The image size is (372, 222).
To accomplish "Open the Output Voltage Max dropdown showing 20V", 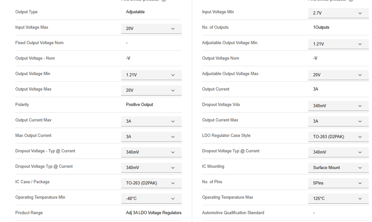I will coord(151,90).
